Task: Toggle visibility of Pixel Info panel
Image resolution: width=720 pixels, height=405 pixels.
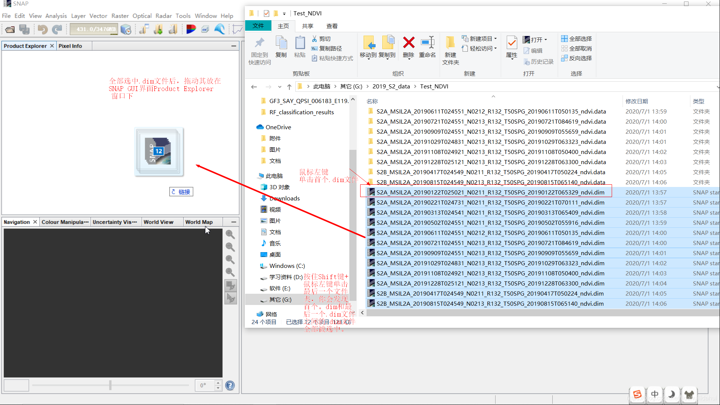Action: 70,45
